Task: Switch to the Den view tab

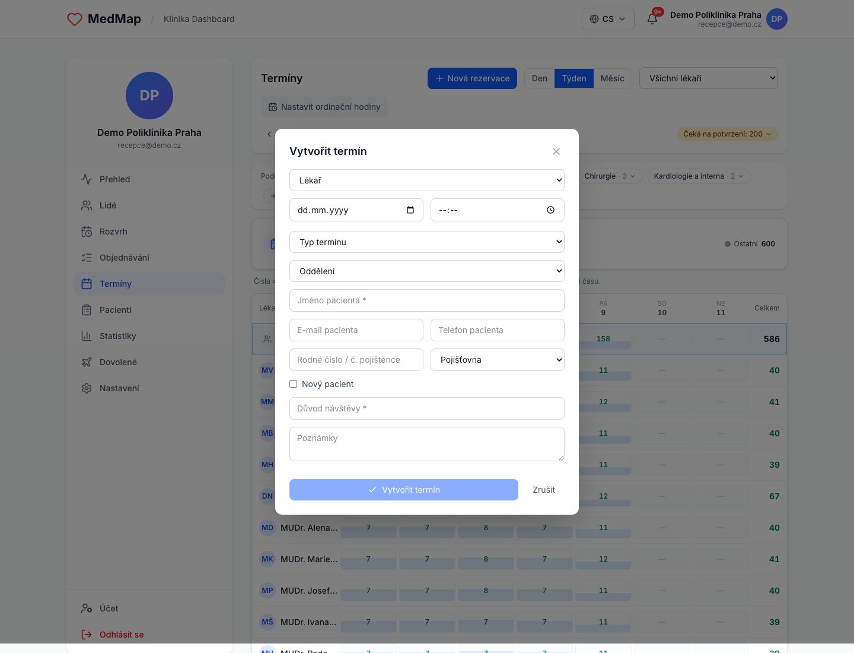Action: [540, 78]
